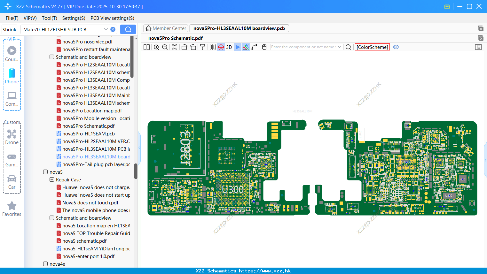Collapse the nova4e tree node
This screenshot has width=487, height=274.
click(45, 264)
